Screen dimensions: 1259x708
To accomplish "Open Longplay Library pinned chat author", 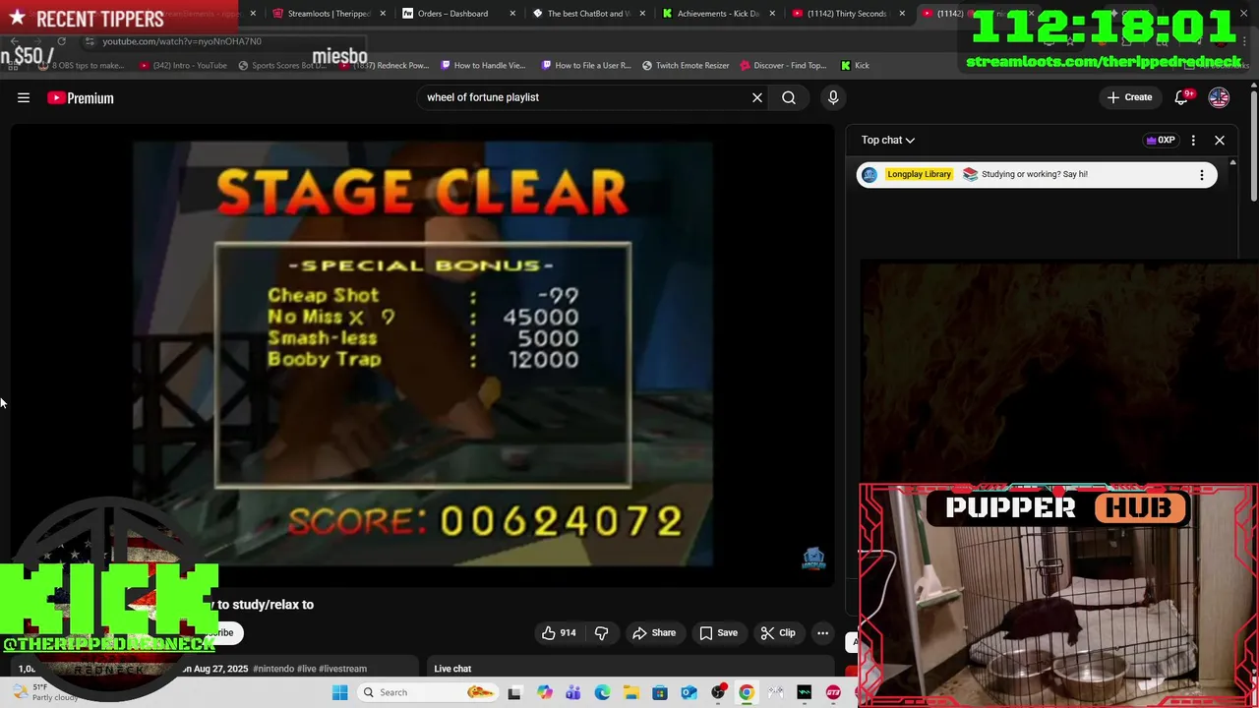I will click(919, 174).
